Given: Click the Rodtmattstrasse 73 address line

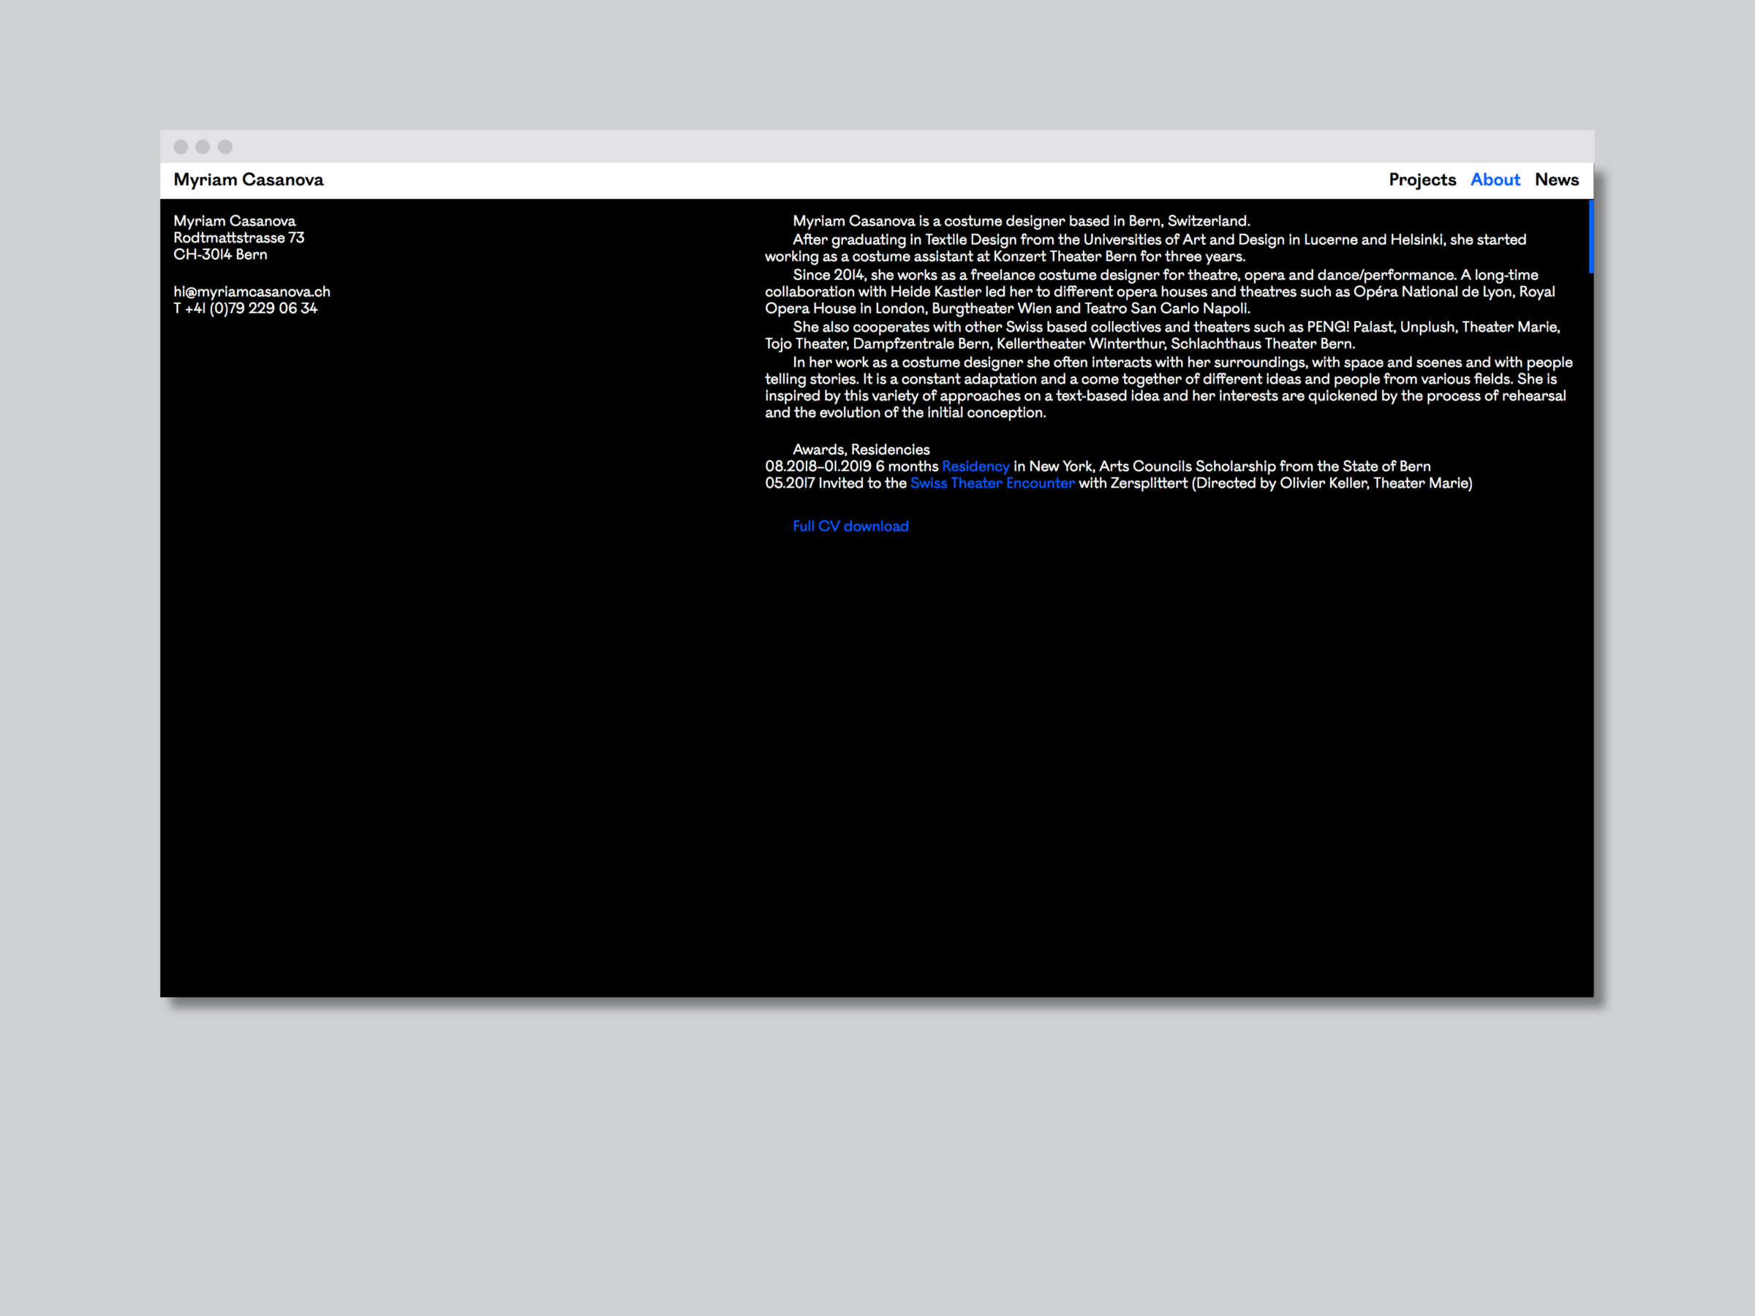Looking at the screenshot, I should point(239,238).
